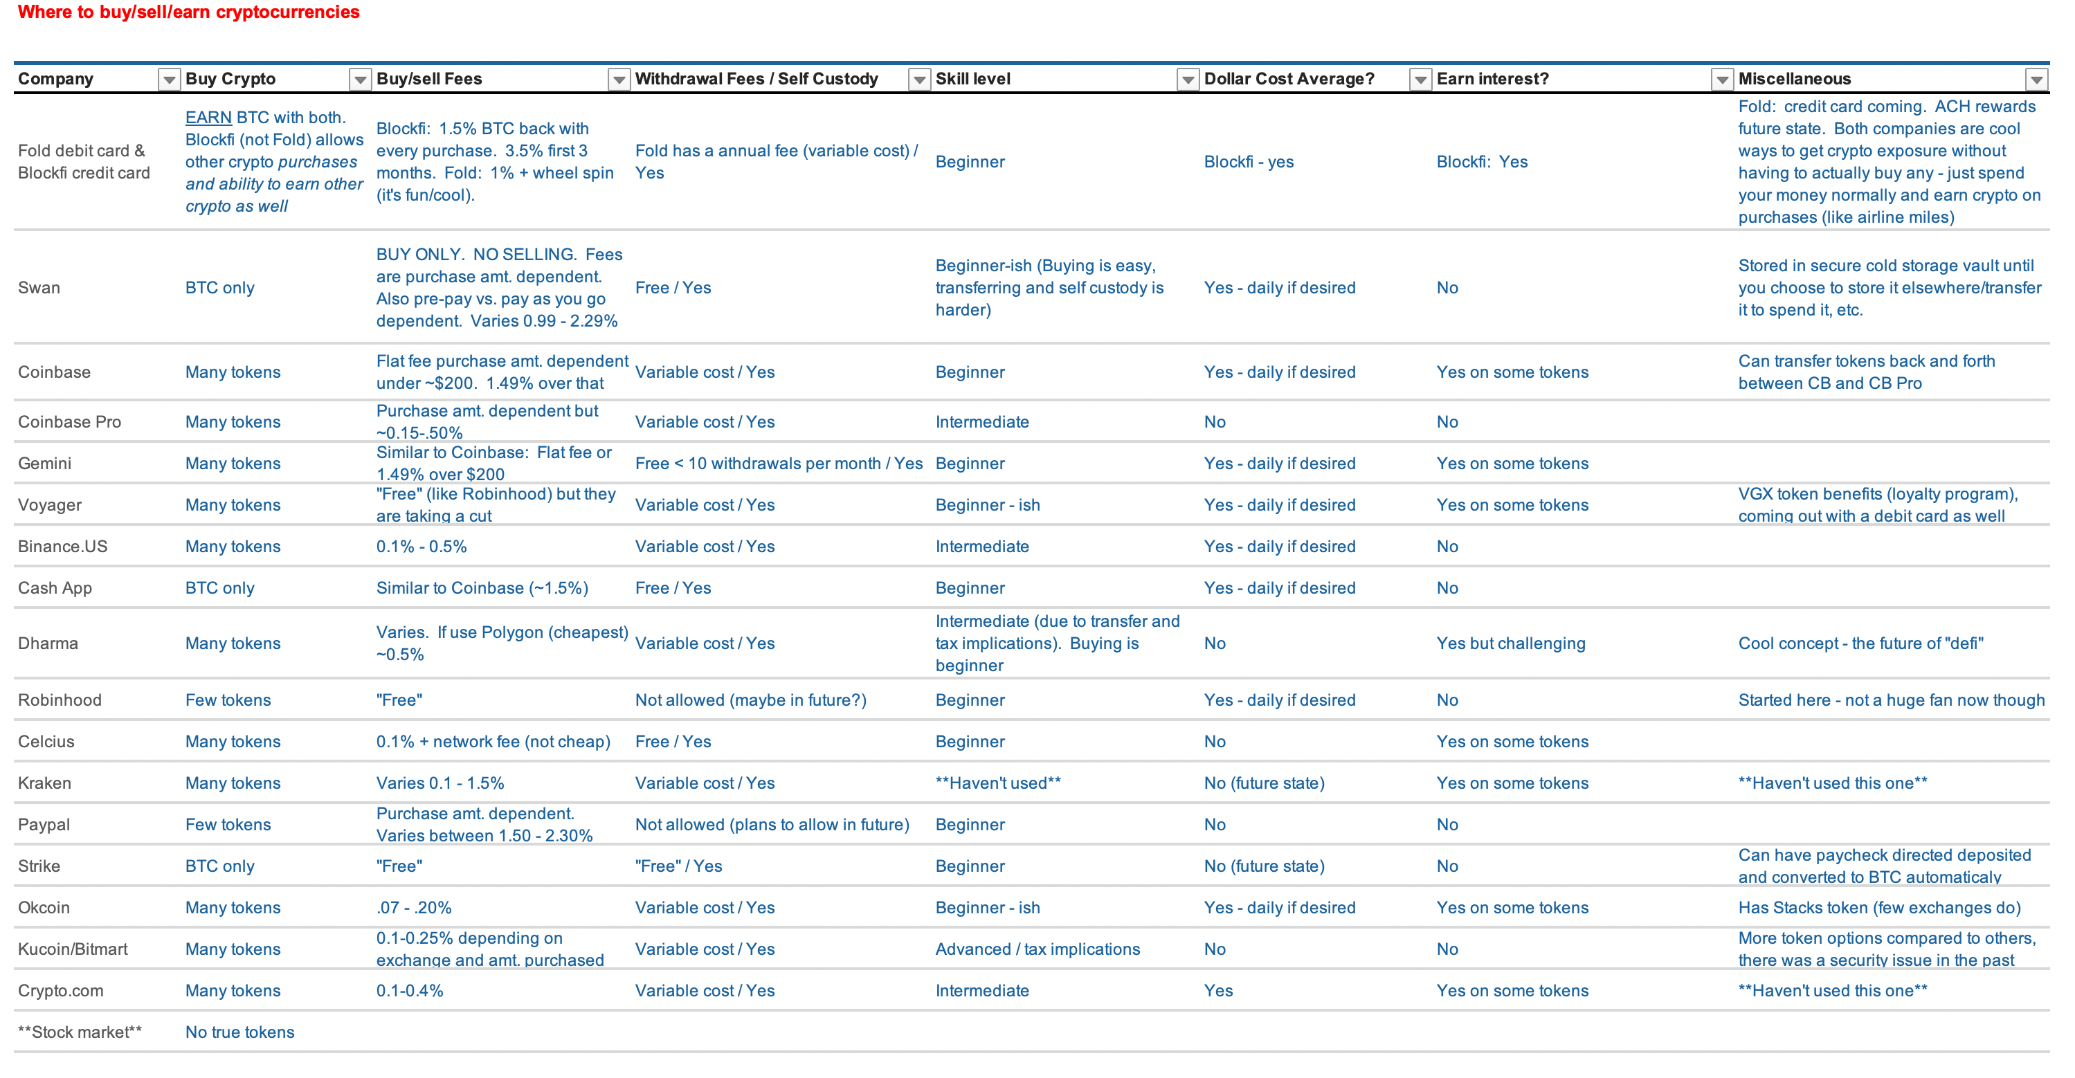Select the 'Celcius' company cell
This screenshot has width=2075, height=1078.
(x=46, y=742)
